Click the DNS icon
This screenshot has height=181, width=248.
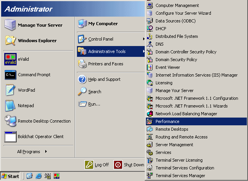coord(150,44)
